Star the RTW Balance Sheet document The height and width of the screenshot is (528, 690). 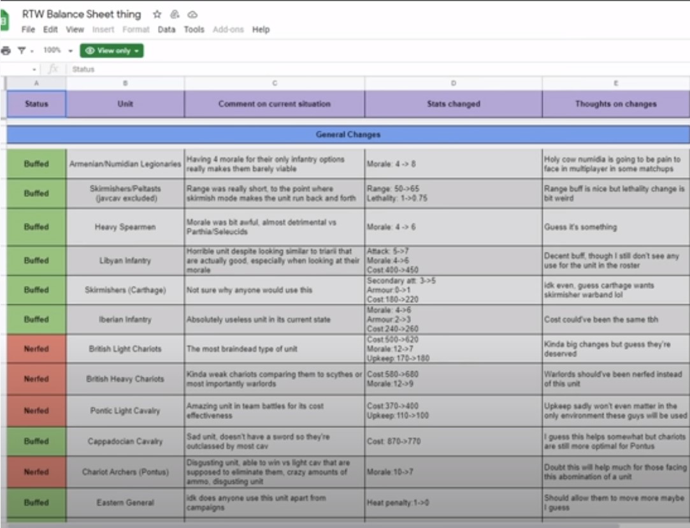click(157, 14)
